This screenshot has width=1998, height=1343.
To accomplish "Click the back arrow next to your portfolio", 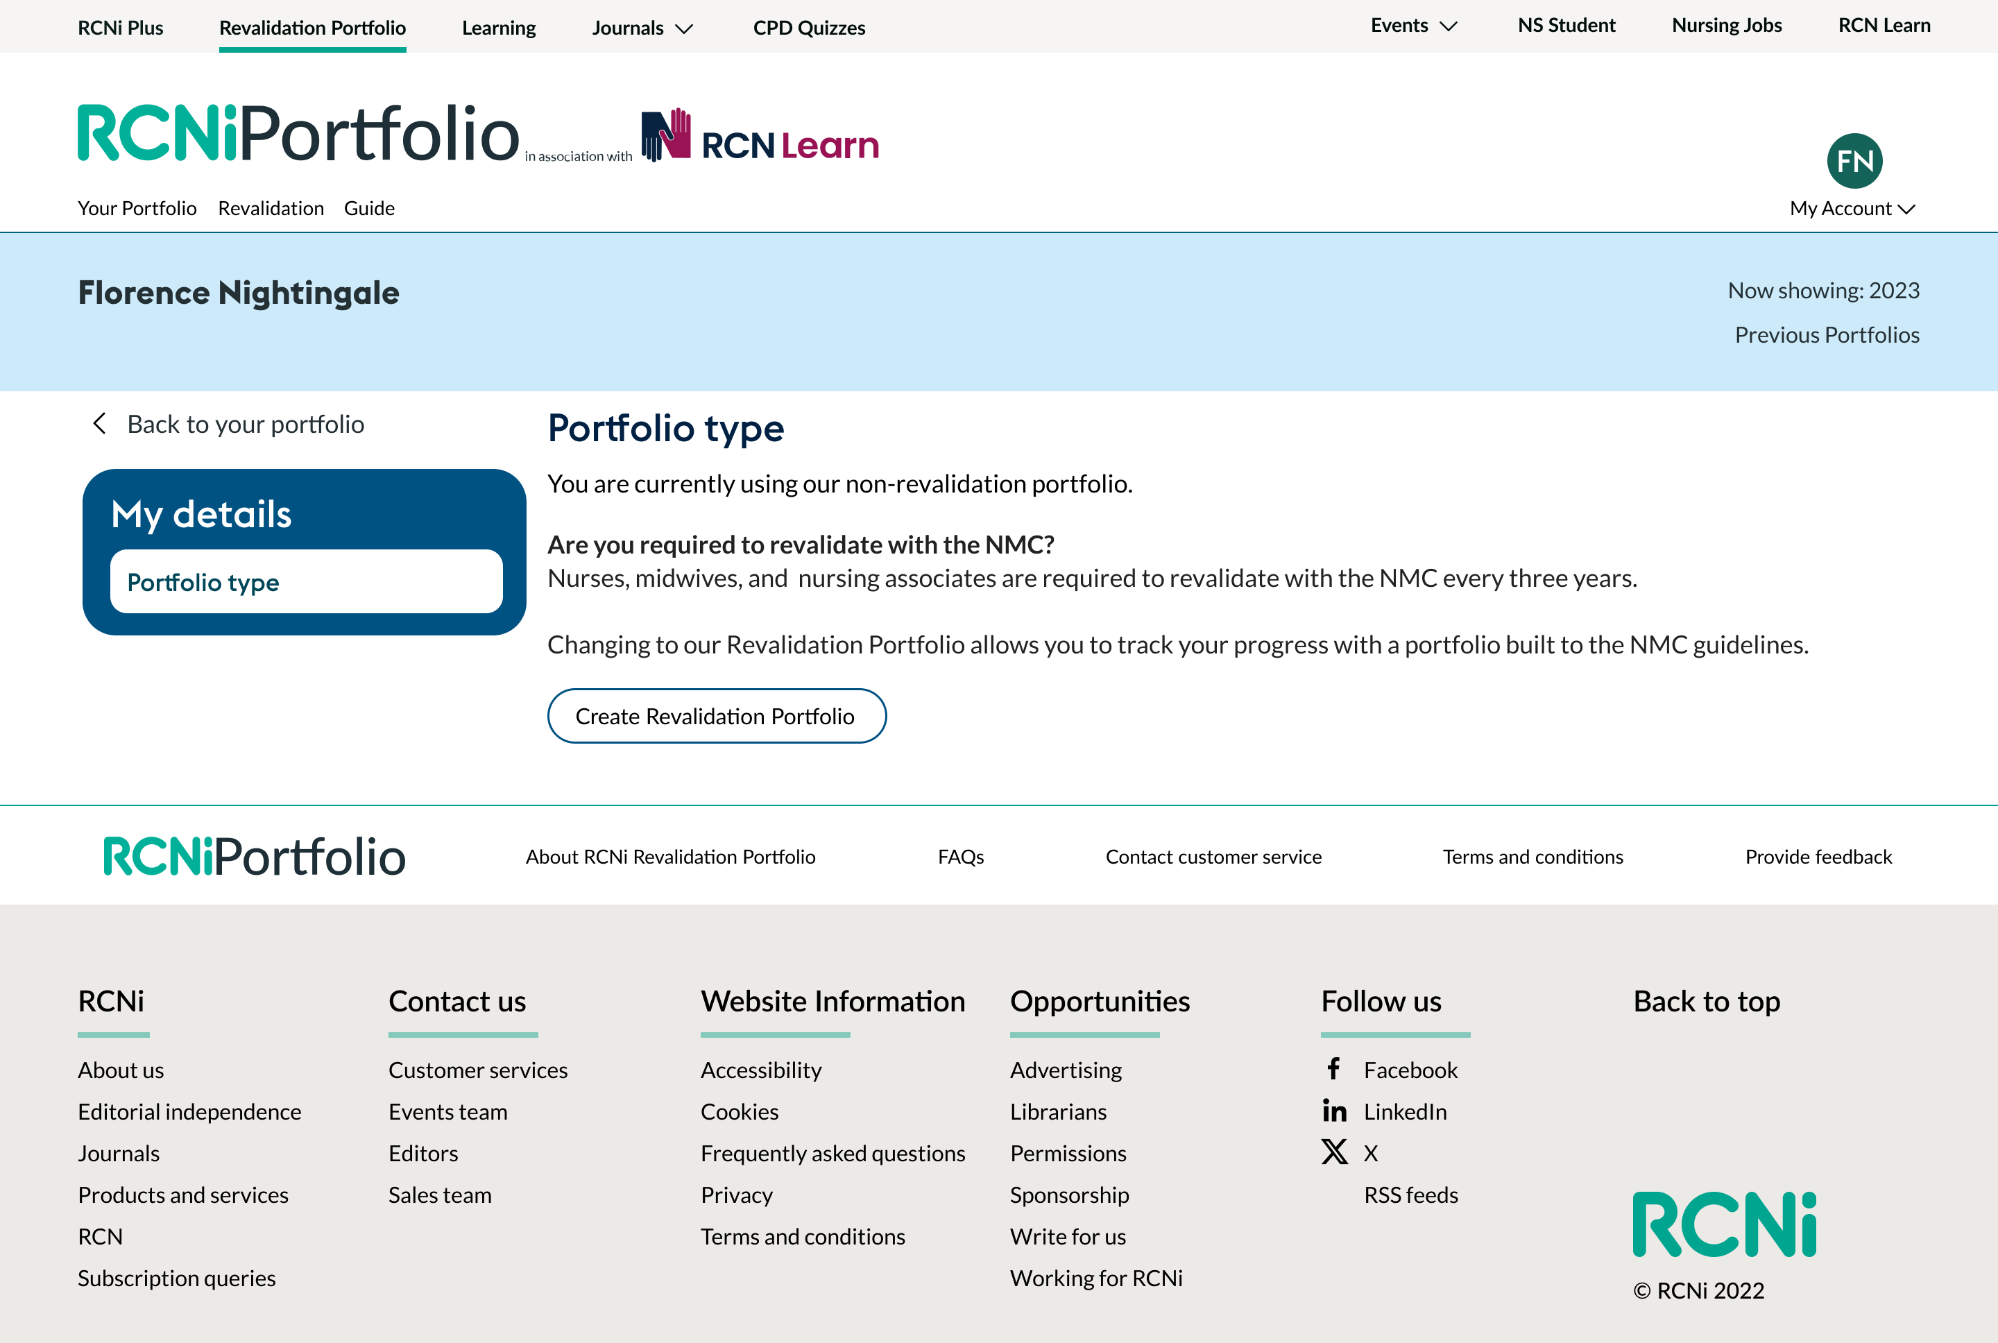I will point(99,423).
